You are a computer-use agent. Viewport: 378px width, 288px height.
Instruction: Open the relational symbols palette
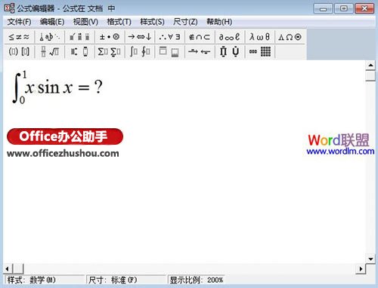click(x=19, y=37)
